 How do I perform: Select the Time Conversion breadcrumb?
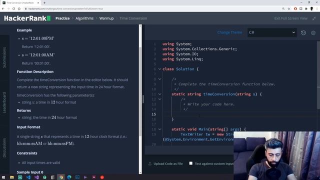coord(133,18)
